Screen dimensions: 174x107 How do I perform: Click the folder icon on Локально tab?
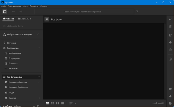[19, 19]
